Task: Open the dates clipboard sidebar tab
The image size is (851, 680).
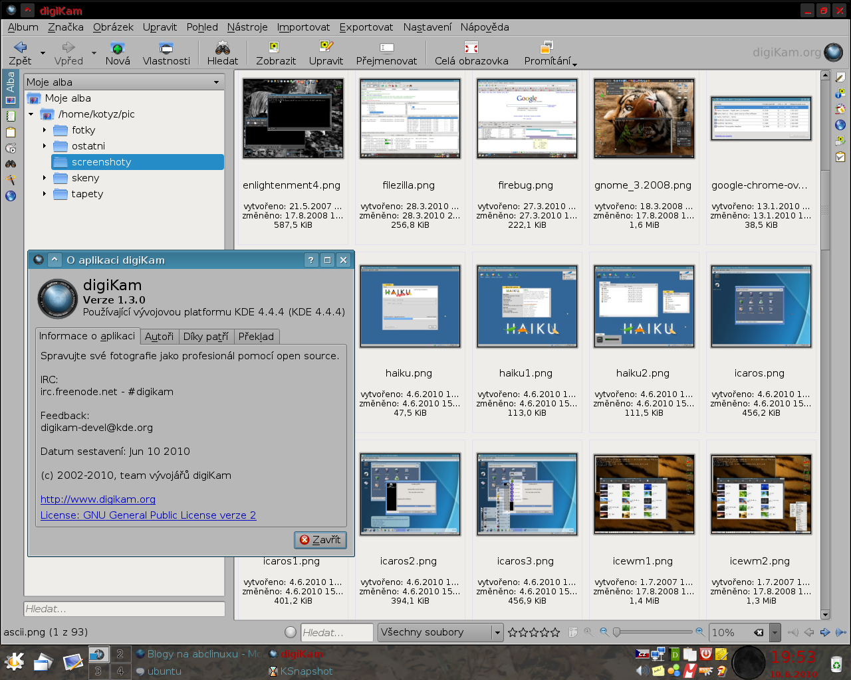Action: coord(11,132)
